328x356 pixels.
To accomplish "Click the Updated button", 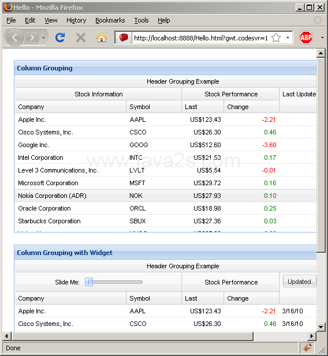I will coord(299,282).
